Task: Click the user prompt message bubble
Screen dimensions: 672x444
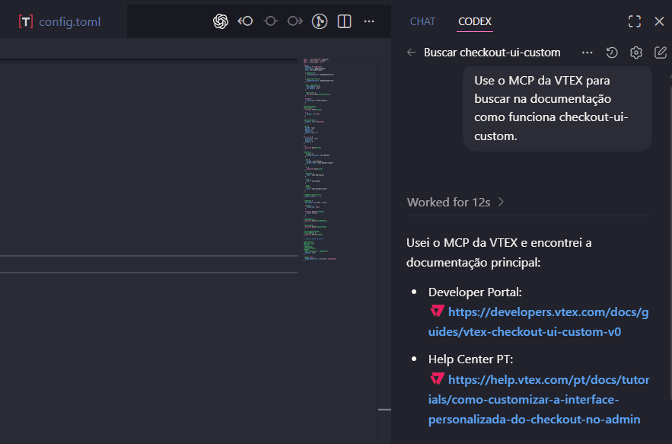Action: click(557, 109)
